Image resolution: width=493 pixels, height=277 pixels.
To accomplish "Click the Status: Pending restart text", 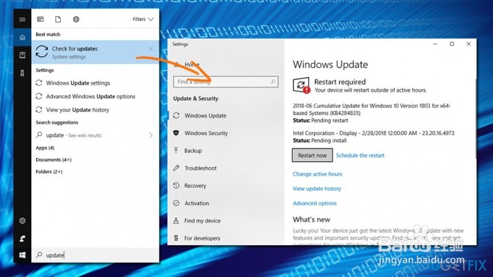I will click(321, 121).
